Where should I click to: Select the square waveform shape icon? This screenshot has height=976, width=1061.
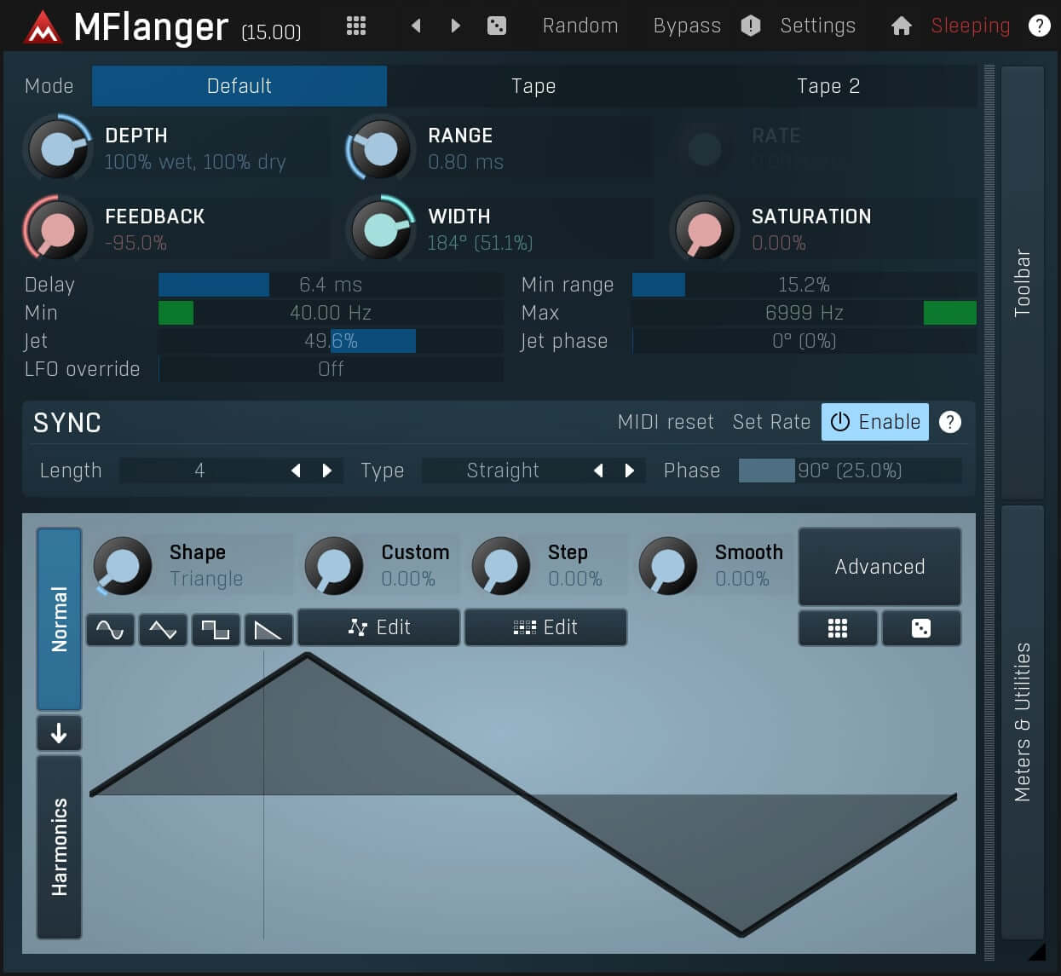(216, 629)
